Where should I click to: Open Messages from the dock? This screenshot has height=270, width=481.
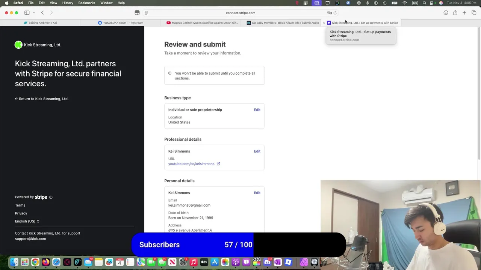coord(162,262)
